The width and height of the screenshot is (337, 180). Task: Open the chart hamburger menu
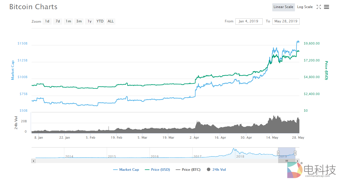coord(326,7)
